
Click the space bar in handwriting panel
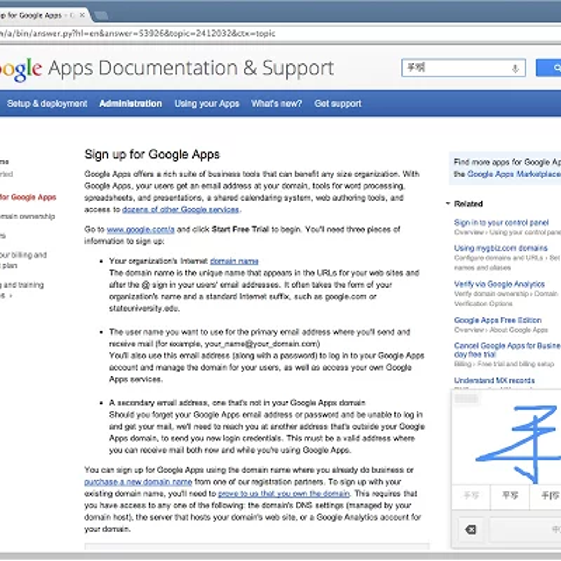click(x=525, y=529)
